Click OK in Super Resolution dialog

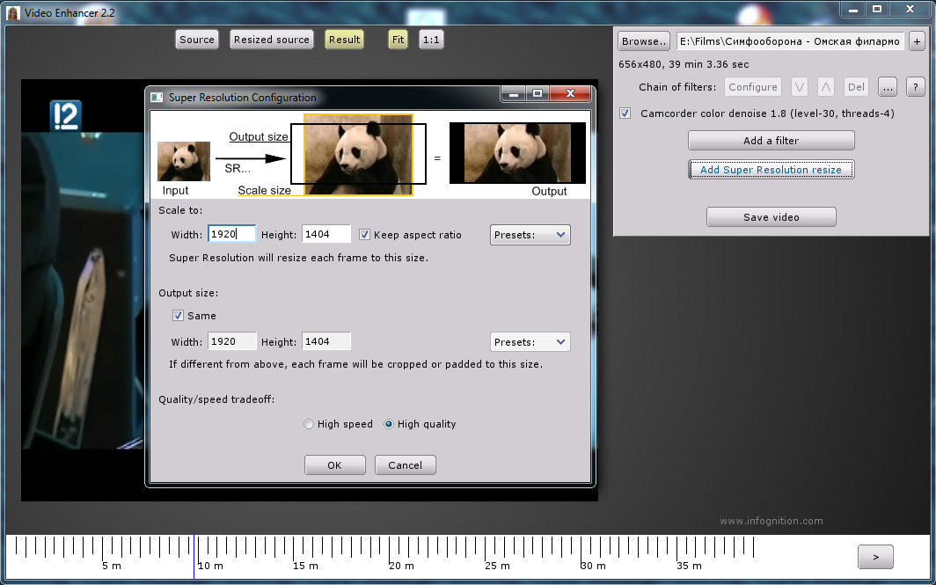(x=334, y=465)
